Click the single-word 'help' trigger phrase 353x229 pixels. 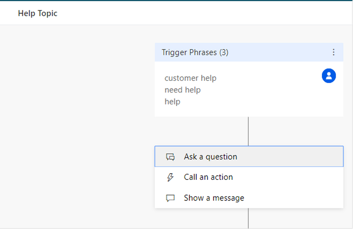click(x=173, y=101)
